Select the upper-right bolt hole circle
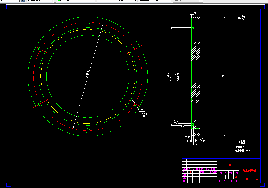268x188 pixels. click(x=135, y=49)
